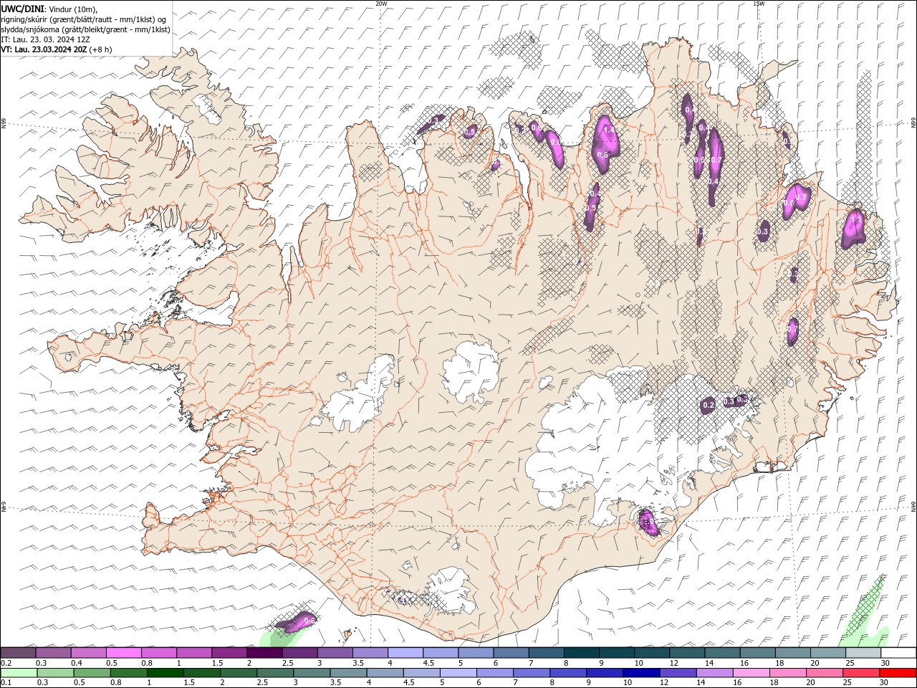This screenshot has height=688, width=917.
Task: Select the lower scale swatch starting at 0.5
Action: pos(92,673)
